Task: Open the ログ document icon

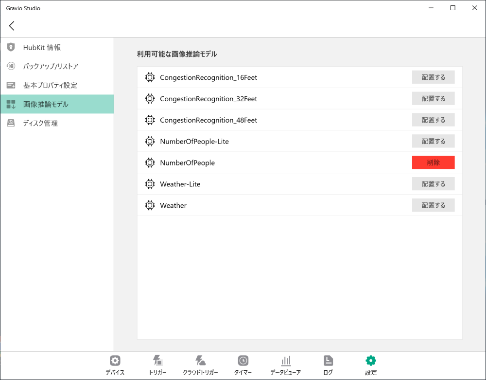Action: click(328, 361)
